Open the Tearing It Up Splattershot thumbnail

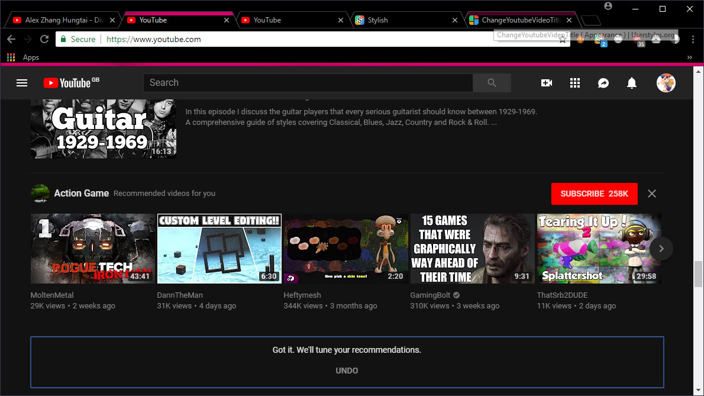pyautogui.click(x=599, y=248)
